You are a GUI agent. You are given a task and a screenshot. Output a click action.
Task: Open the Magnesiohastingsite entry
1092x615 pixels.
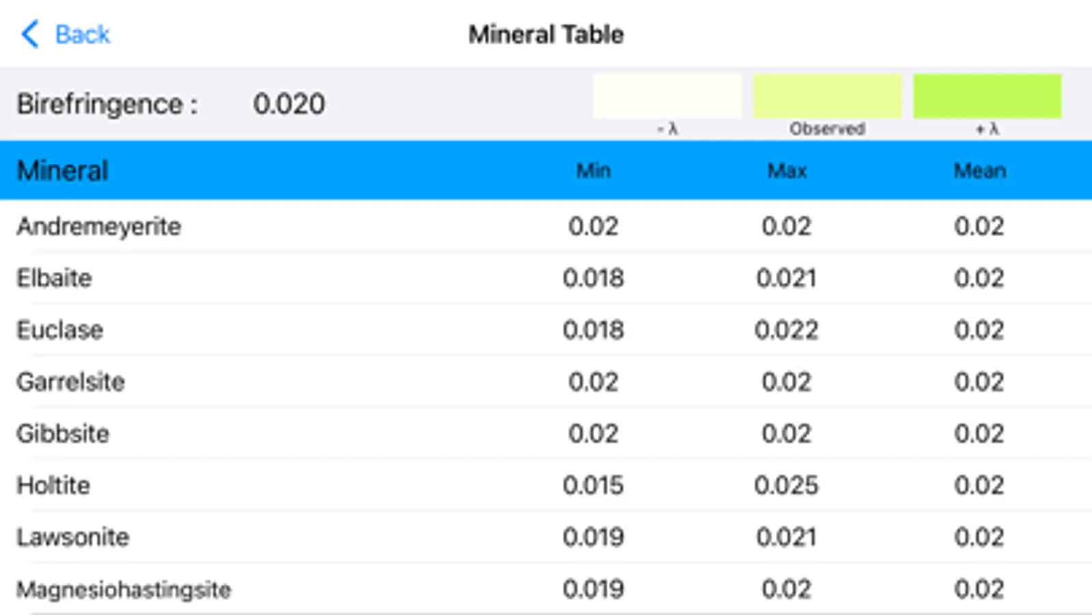pos(124,589)
